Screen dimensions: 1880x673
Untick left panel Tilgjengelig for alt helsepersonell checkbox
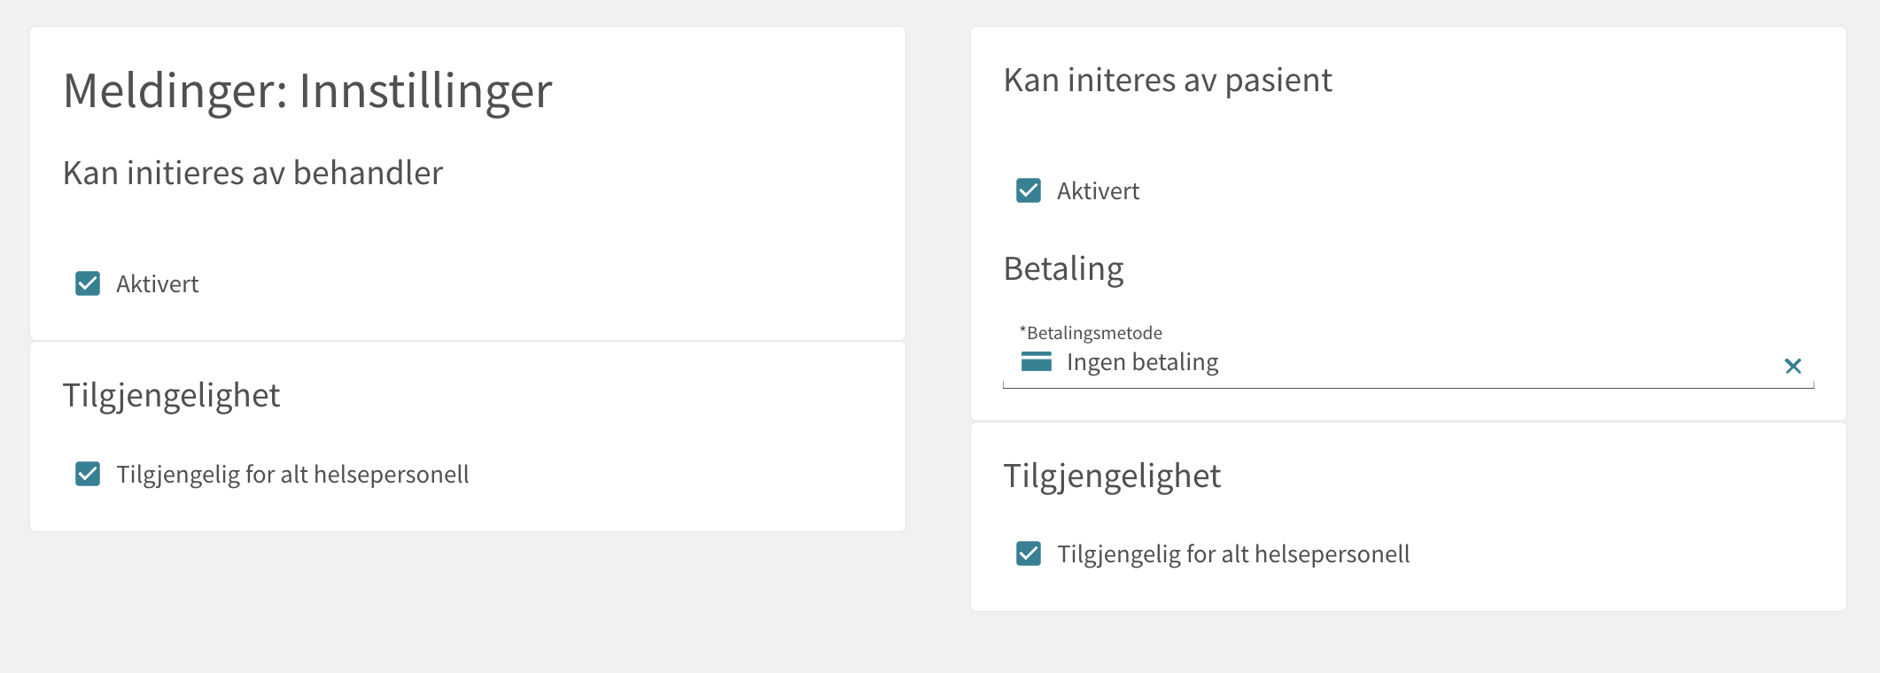click(x=88, y=474)
